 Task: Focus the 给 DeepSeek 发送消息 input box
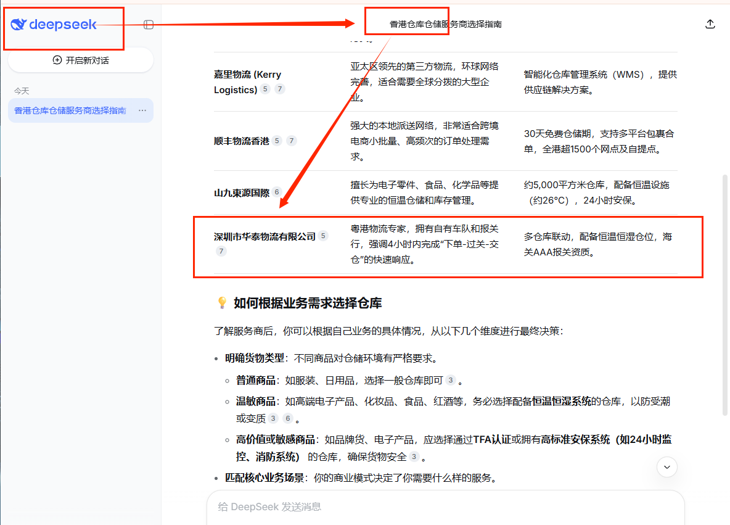tap(444, 507)
